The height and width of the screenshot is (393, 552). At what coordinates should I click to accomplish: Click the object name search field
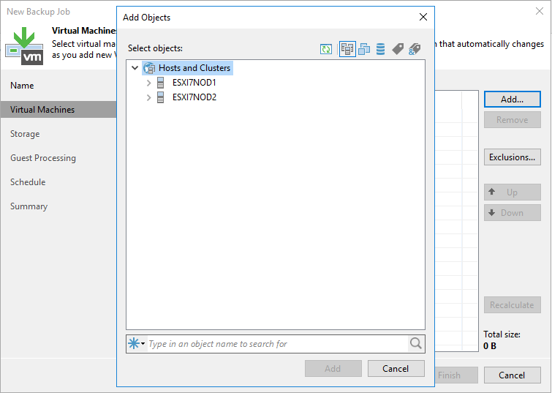[x=276, y=343]
